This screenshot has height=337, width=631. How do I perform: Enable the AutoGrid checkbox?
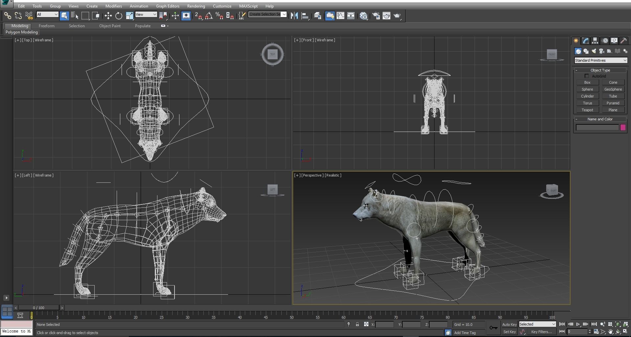587,76
